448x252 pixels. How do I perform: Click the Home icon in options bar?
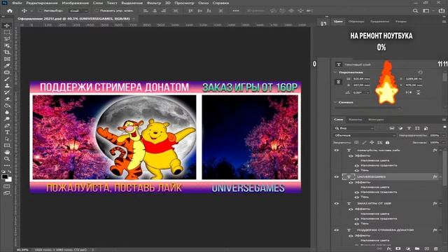click(x=10, y=10)
